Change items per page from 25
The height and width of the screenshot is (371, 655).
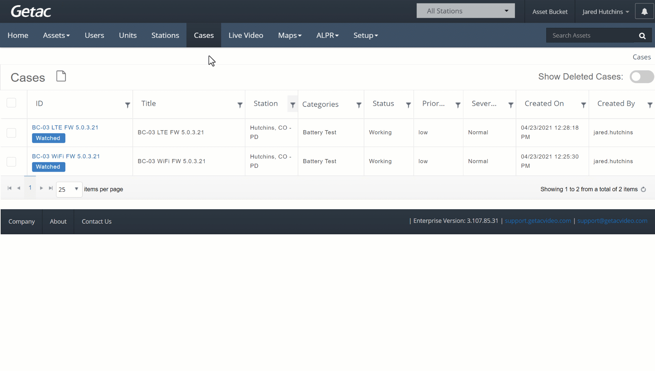pos(69,189)
